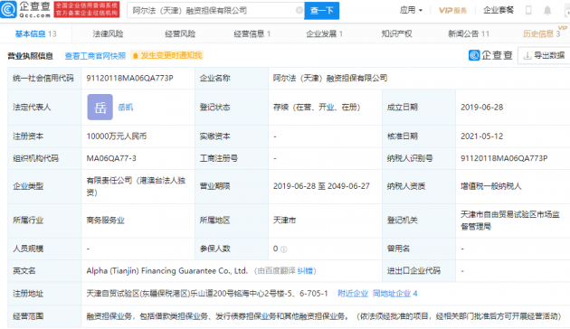Click the 岳 avatar of legal representative
Screen dimensions: 570x329
point(100,108)
